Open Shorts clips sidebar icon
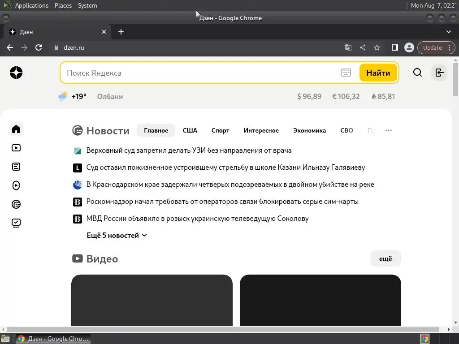The image size is (459, 344). point(16,185)
